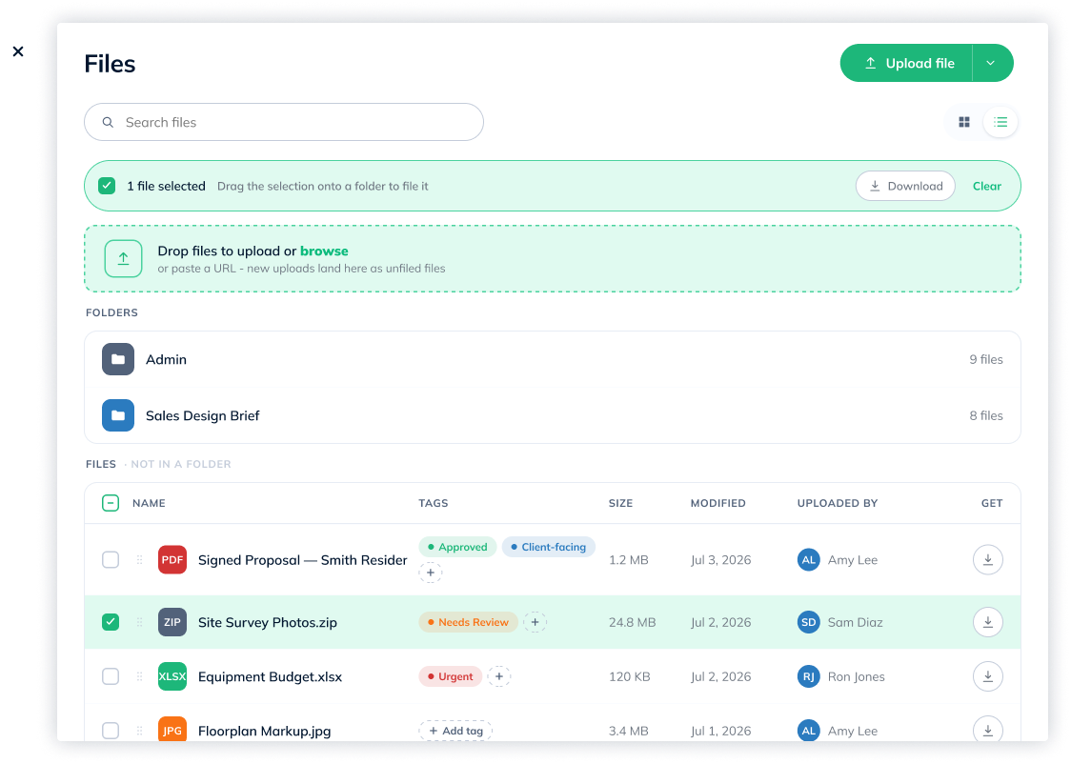Download Site Survey Photos.zip via row icon
Viewport: 1071px width, 764px height.
(988, 622)
